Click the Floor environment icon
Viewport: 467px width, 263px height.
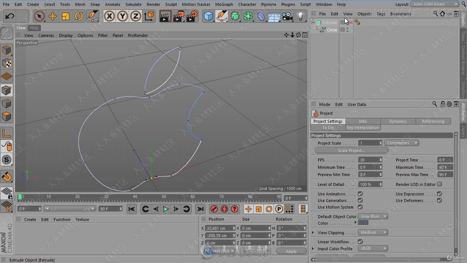pyautogui.click(x=274, y=16)
